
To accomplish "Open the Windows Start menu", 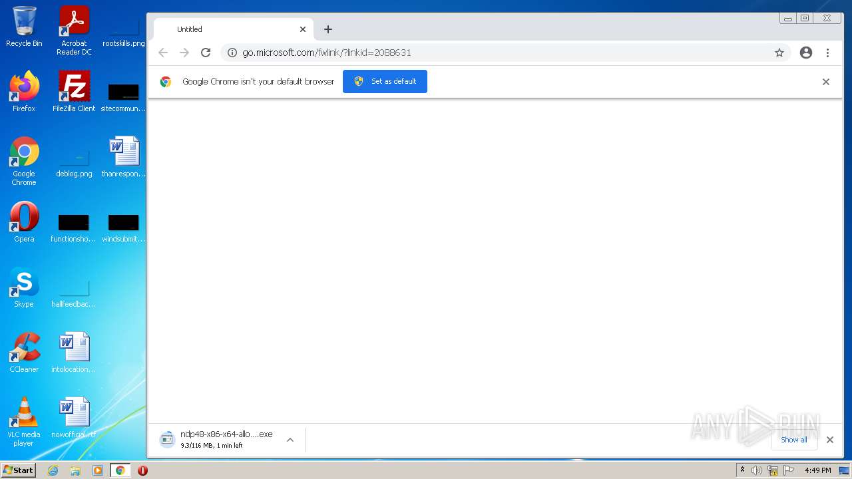I will [x=19, y=470].
